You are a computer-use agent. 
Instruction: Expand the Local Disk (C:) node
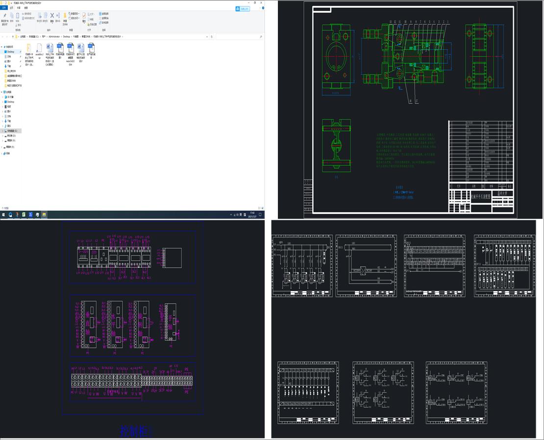click(2, 131)
